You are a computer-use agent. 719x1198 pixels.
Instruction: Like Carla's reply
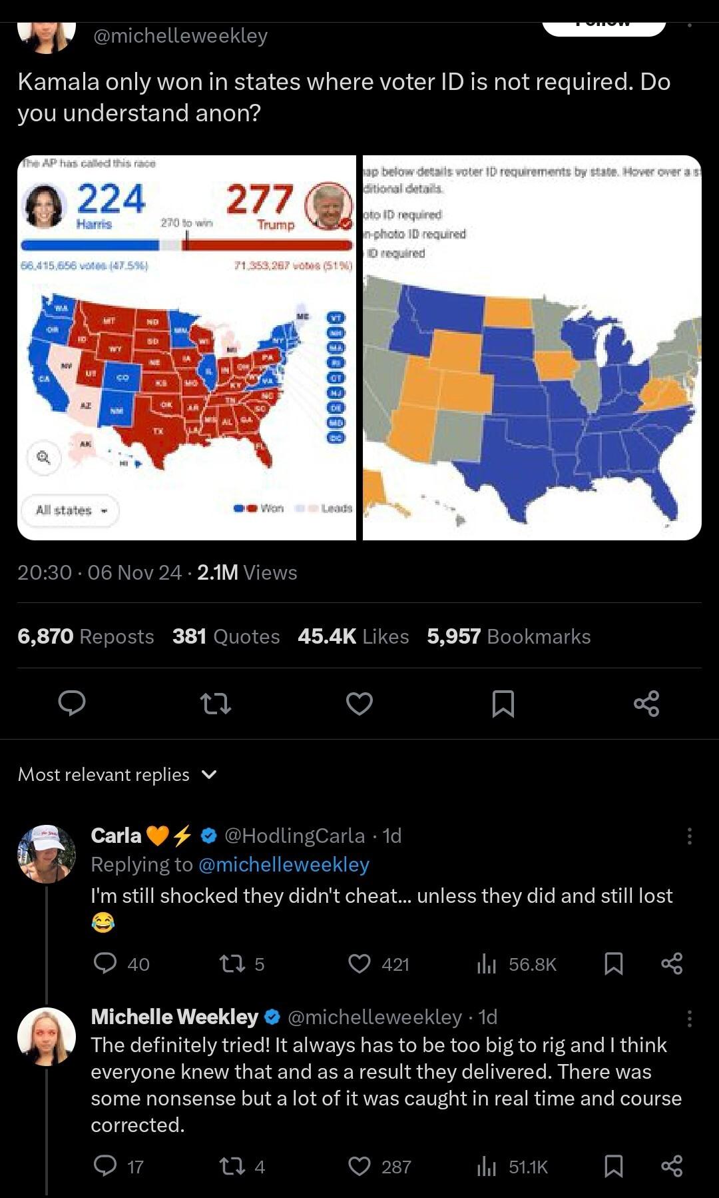pyautogui.click(x=360, y=963)
